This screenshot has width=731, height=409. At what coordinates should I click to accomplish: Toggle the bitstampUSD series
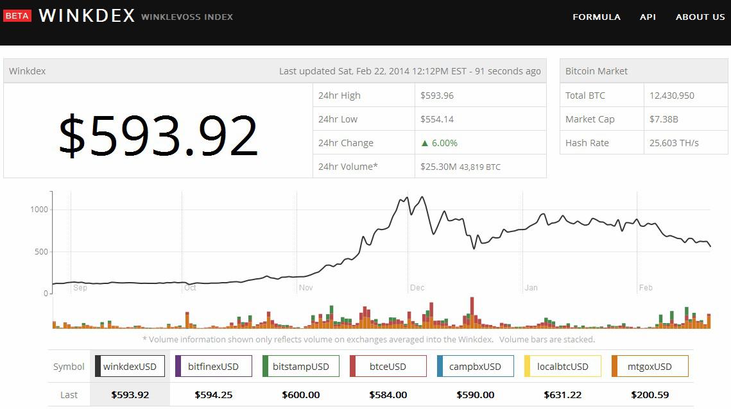[x=301, y=366]
